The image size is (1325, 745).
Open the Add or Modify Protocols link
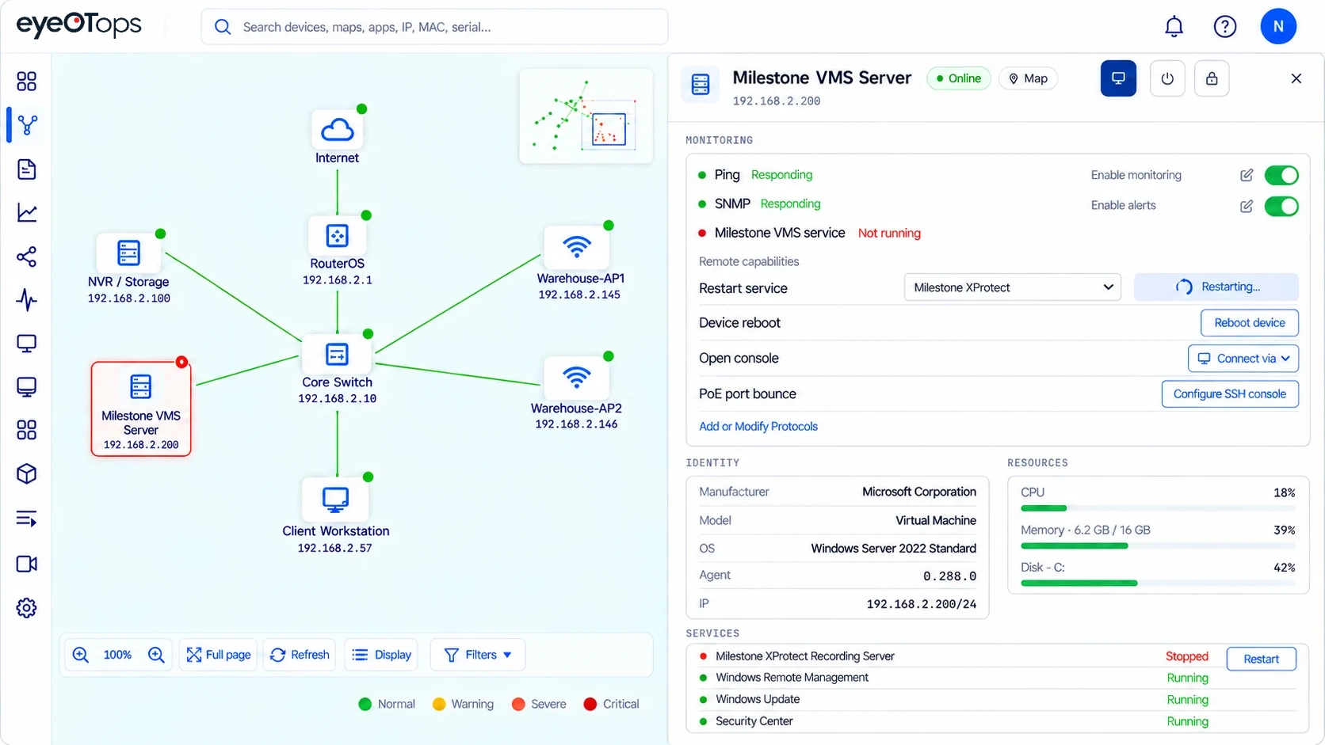pos(758,426)
